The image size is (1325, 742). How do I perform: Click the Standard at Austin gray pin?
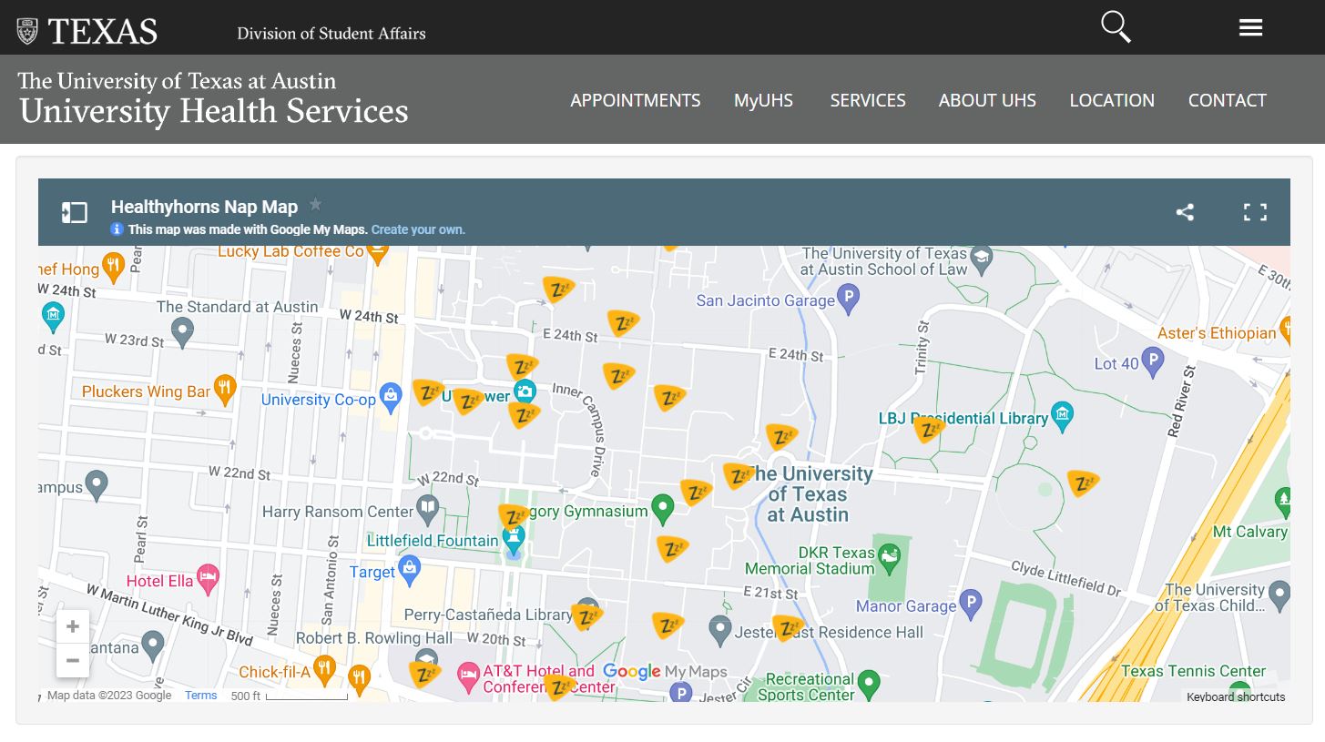point(183,331)
